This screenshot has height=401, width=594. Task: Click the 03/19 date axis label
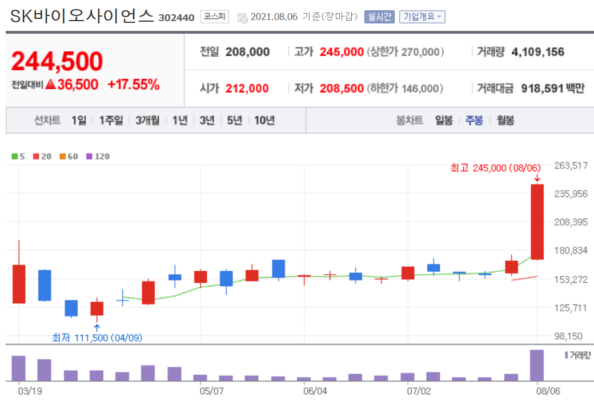point(30,391)
